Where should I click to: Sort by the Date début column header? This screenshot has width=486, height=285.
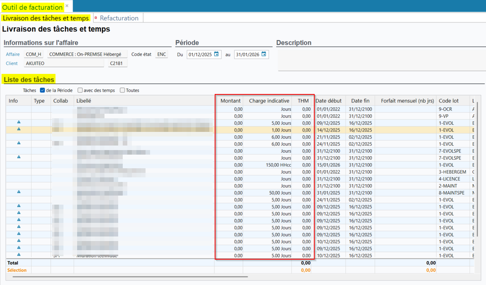coord(329,100)
